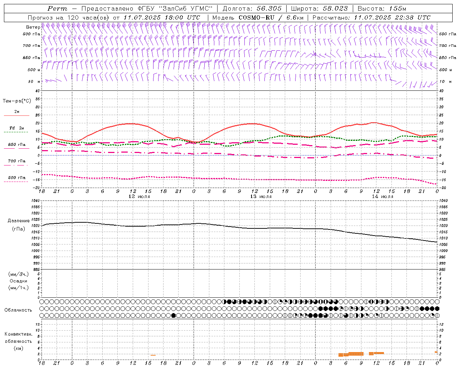Click the '(гПа)' unit label under Давление

tap(19, 229)
